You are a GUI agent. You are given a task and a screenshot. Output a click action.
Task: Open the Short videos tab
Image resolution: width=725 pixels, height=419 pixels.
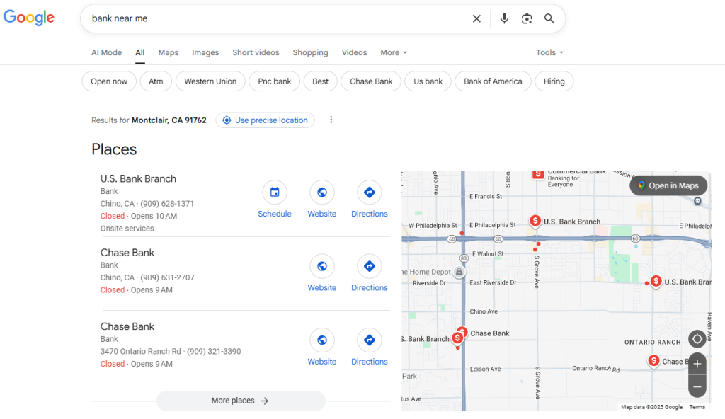256,52
